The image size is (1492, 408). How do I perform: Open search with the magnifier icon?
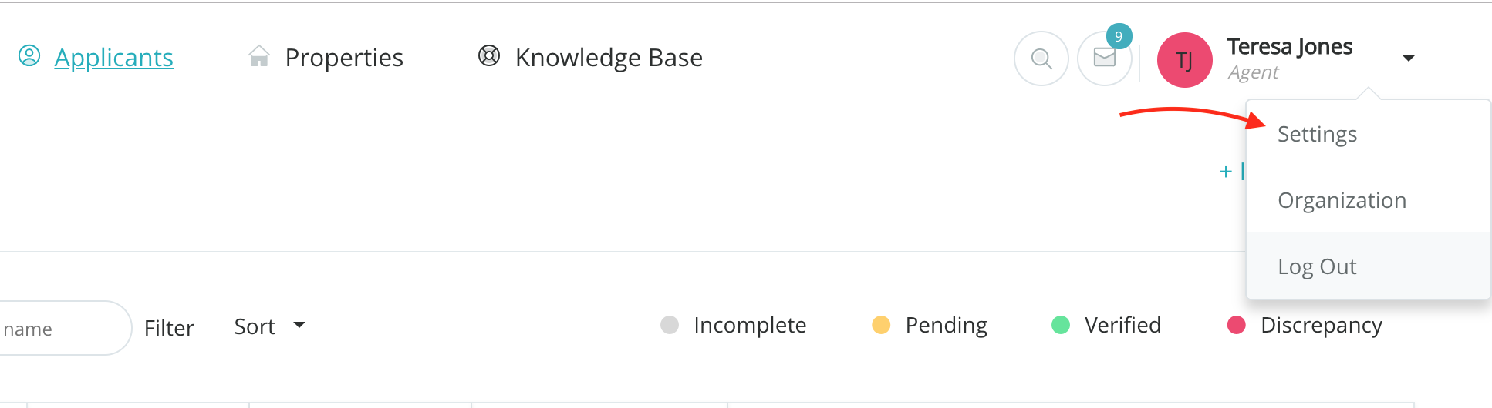1041,59
